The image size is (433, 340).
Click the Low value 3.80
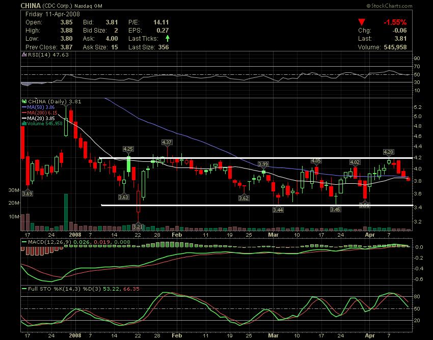[67, 38]
